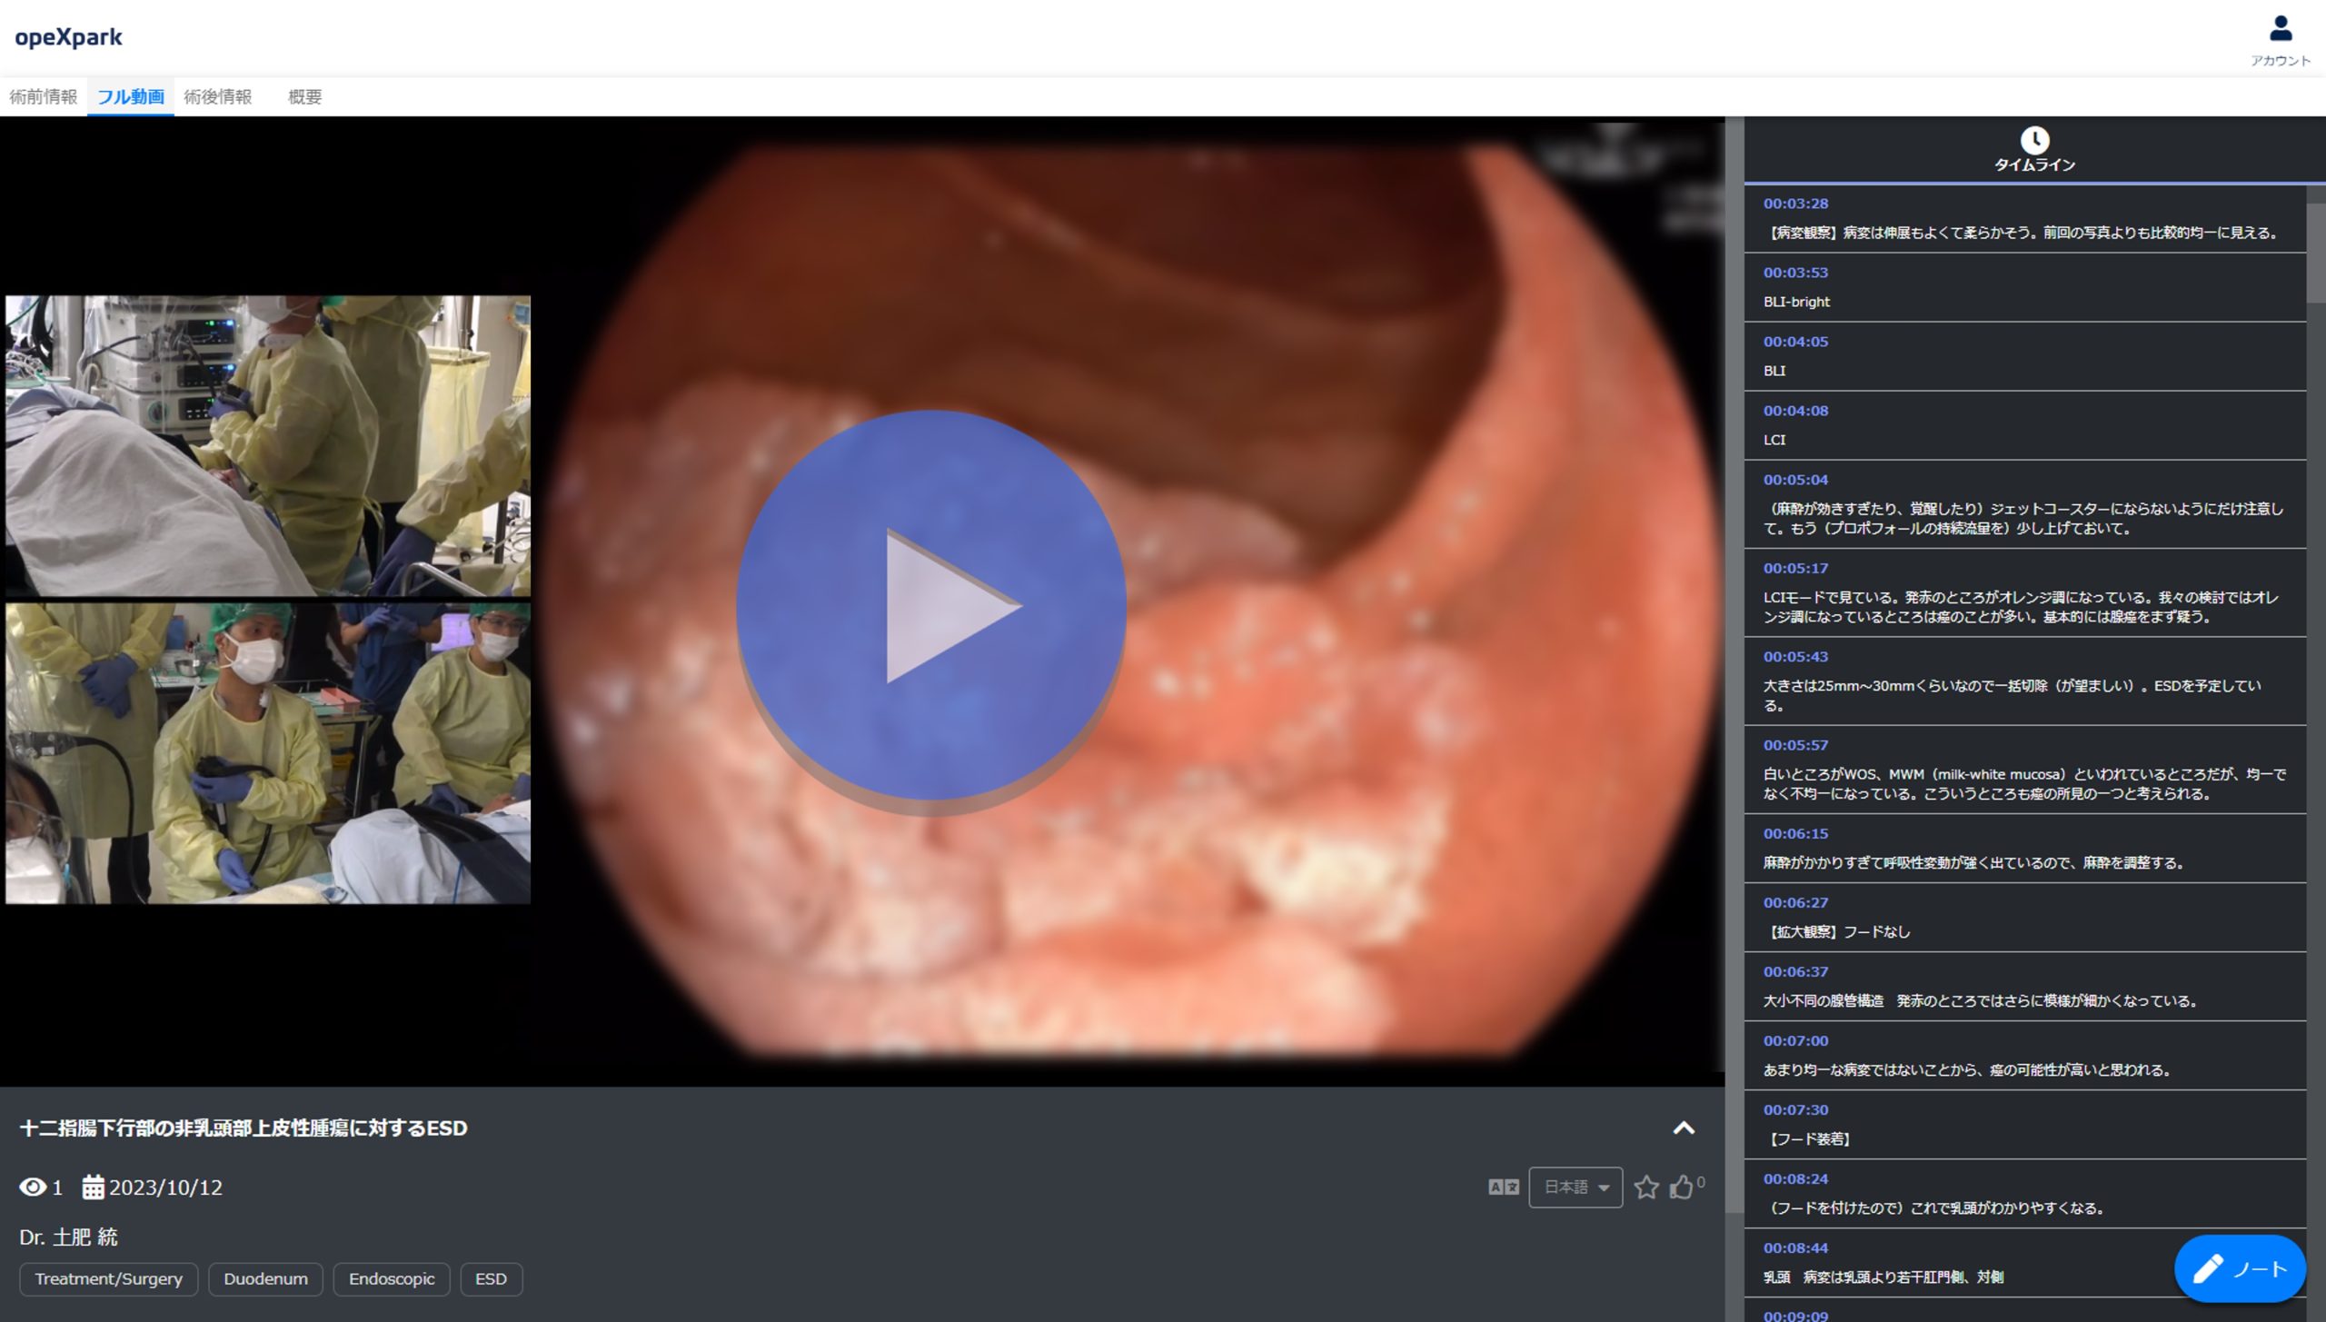Click the large blue play button
The image size is (2326, 1322).
[931, 606]
